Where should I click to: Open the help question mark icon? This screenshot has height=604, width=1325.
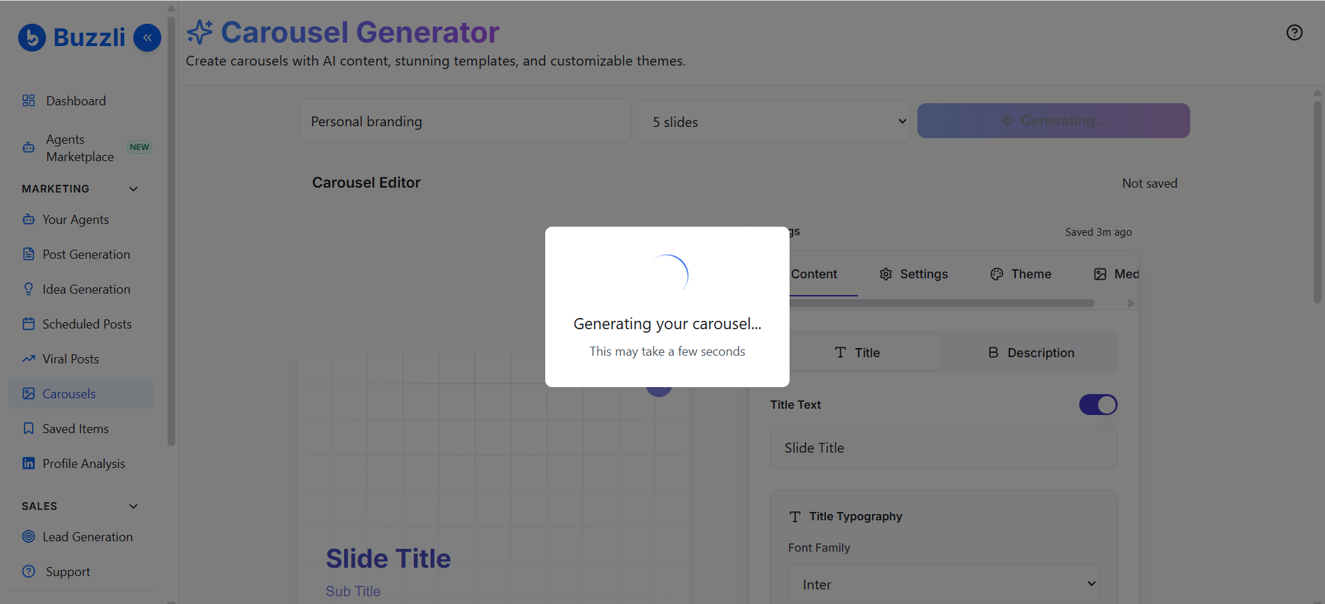click(1294, 33)
